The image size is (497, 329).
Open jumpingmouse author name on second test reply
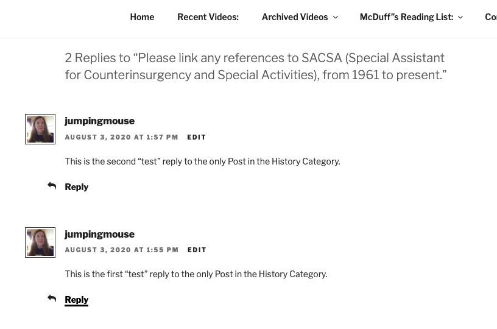coord(99,121)
